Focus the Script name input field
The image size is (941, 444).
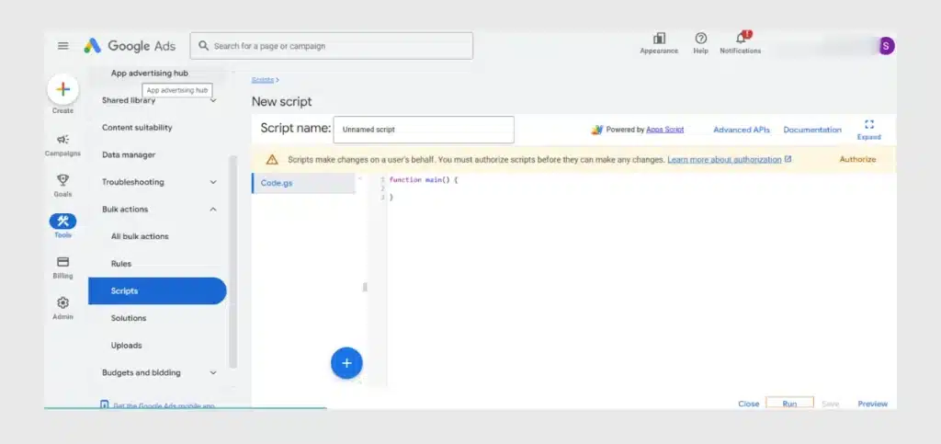pos(424,130)
